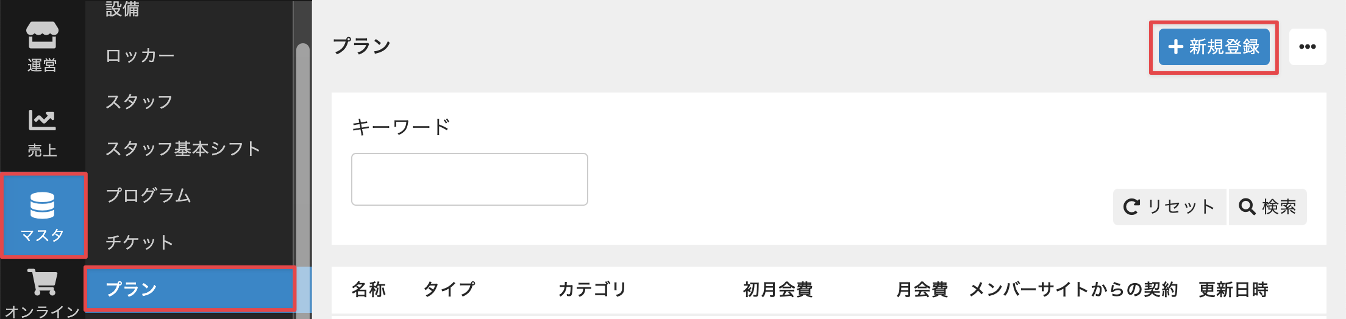Select the マスタ database icon
This screenshot has height=319, width=1346.
(43, 216)
